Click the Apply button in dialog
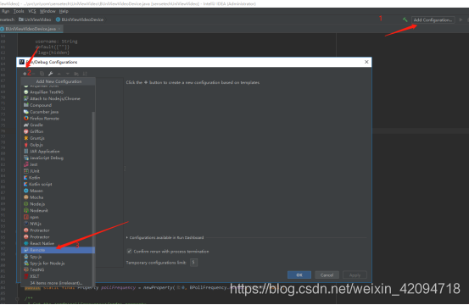 tap(355, 274)
